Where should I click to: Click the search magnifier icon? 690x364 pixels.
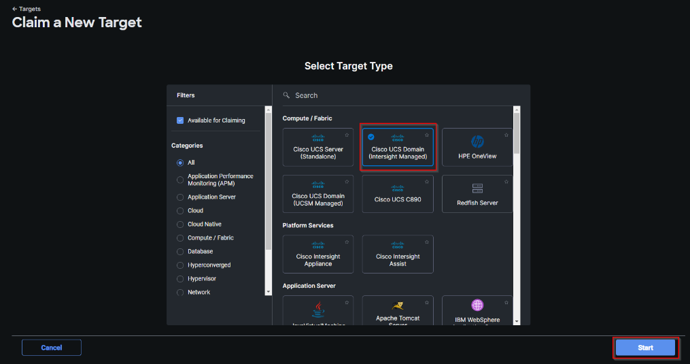coord(286,95)
